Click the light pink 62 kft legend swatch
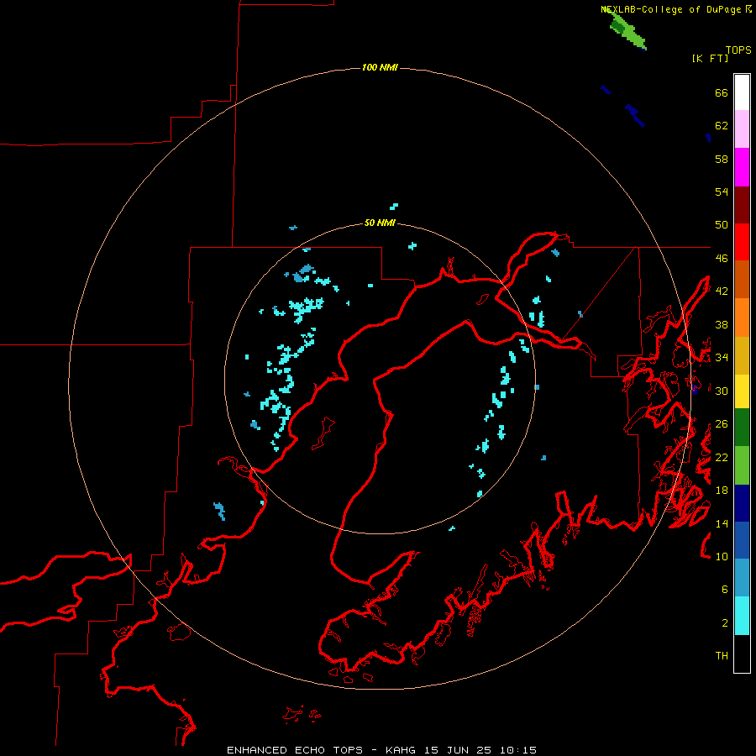 click(742, 129)
